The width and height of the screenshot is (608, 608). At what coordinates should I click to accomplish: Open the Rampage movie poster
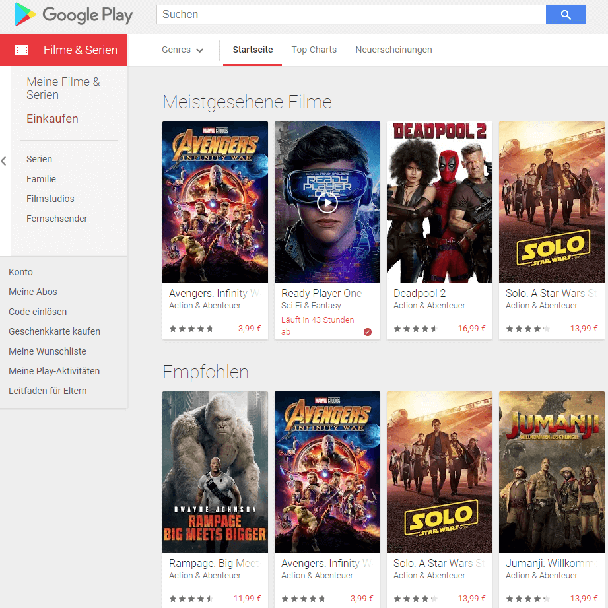tap(215, 472)
